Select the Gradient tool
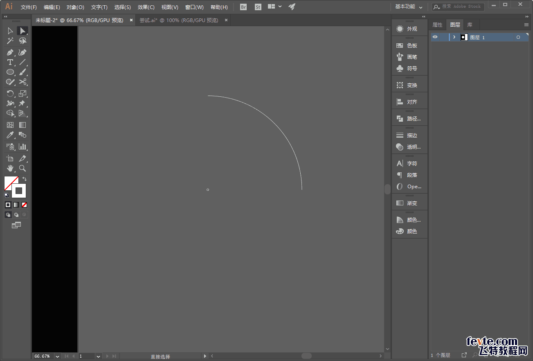This screenshot has height=361, width=533. (22, 125)
